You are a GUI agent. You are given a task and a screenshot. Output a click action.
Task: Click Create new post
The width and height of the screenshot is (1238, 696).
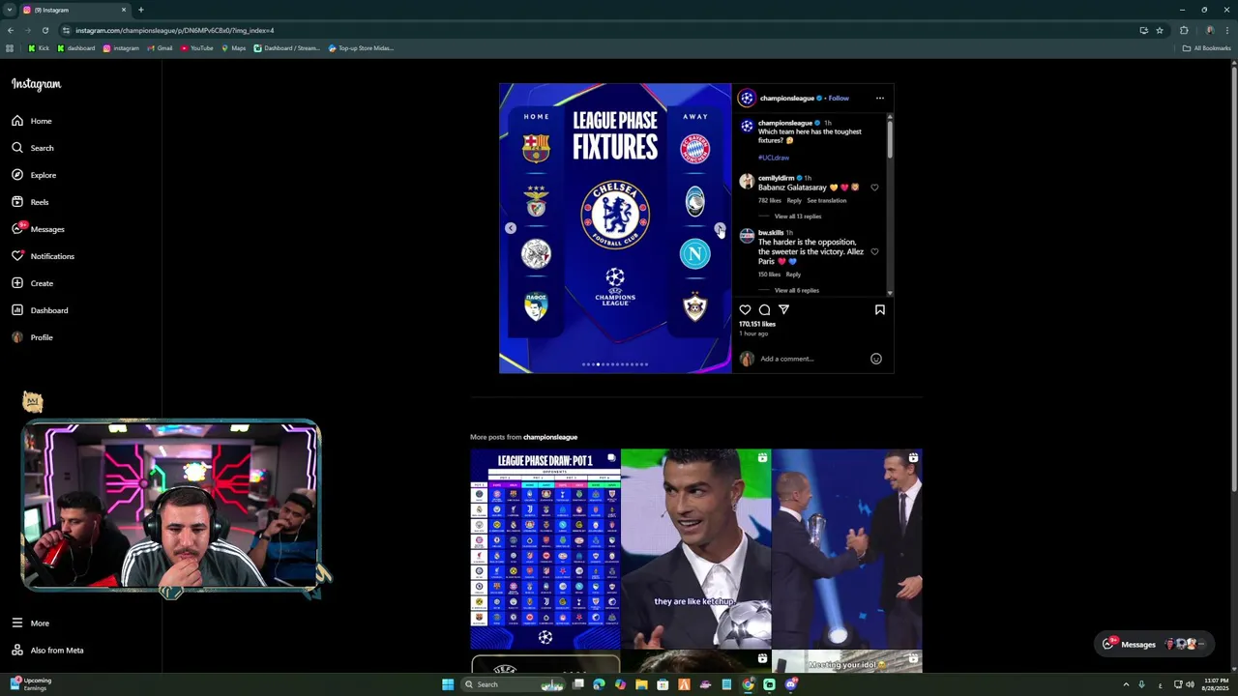pyautogui.click(x=32, y=283)
